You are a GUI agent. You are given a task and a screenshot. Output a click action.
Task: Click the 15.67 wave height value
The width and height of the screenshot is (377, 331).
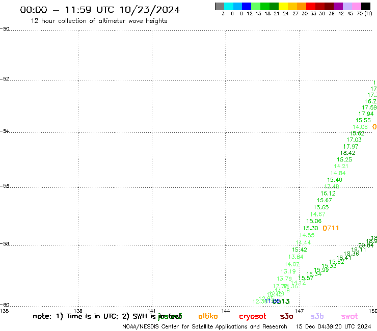325,200
